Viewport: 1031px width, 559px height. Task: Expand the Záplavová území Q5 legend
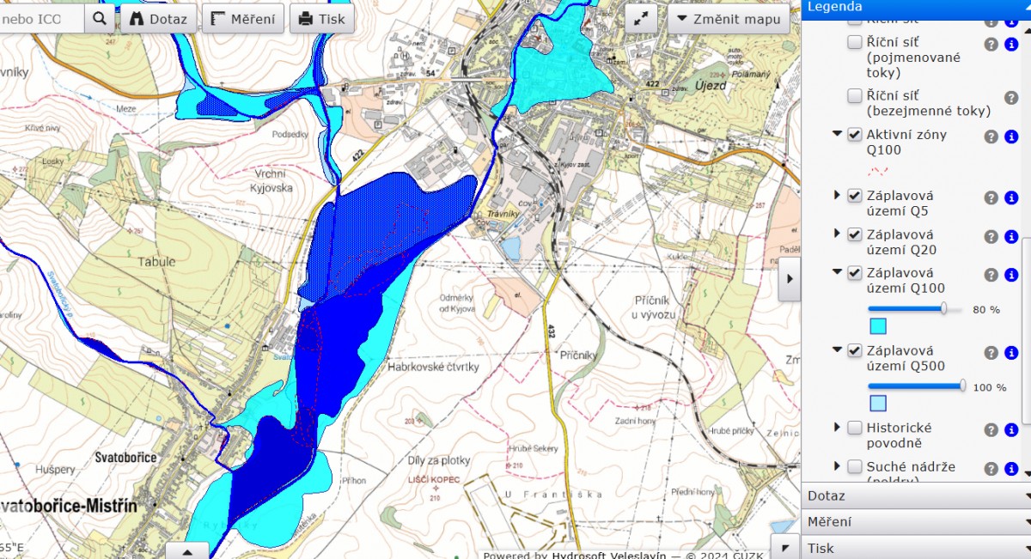tap(837, 196)
